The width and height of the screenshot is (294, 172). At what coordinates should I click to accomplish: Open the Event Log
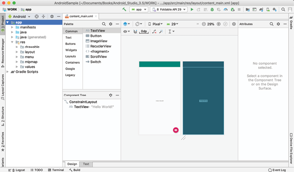tap(277, 170)
